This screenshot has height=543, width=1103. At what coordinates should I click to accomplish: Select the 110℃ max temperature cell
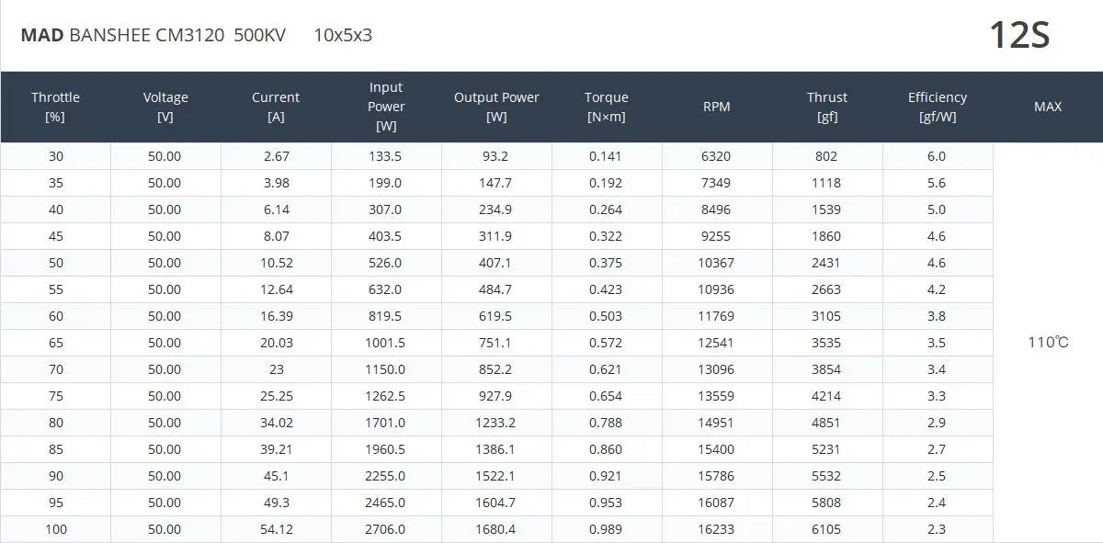tap(1048, 343)
